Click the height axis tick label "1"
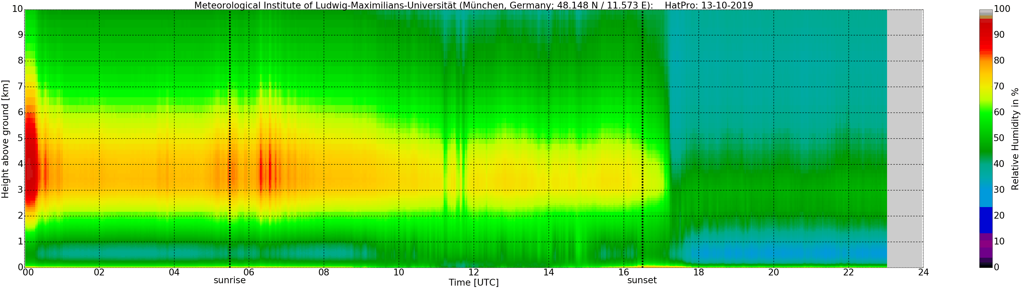Viewport: 1022px width, 289px height. [x=21, y=241]
